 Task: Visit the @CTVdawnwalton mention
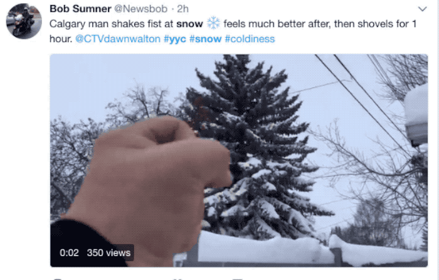coord(118,39)
